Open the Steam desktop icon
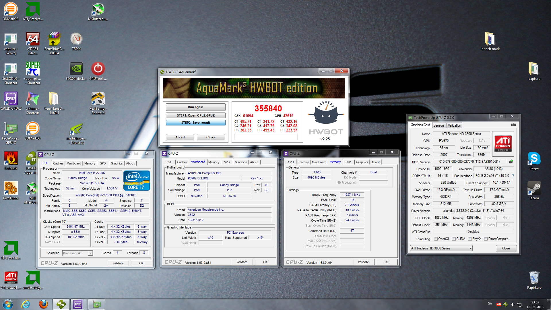Image resolution: width=551 pixels, height=310 pixels. (x=534, y=191)
